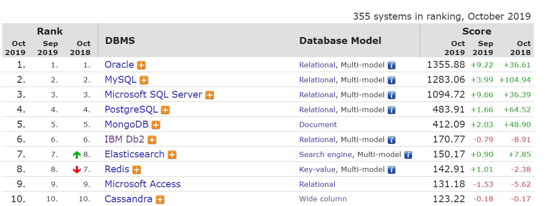Click the Wide column model link

point(323,199)
